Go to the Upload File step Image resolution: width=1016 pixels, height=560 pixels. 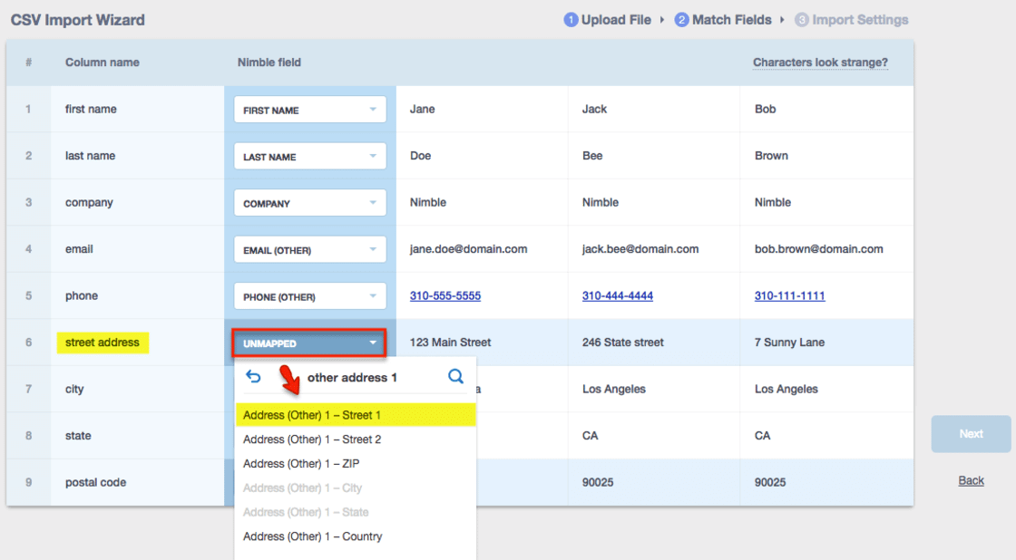[x=608, y=20]
